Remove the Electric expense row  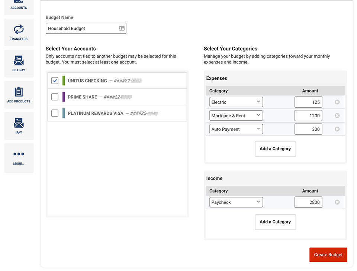(x=337, y=102)
